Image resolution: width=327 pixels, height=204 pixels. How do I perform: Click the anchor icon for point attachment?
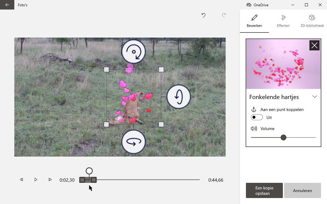(x=254, y=109)
